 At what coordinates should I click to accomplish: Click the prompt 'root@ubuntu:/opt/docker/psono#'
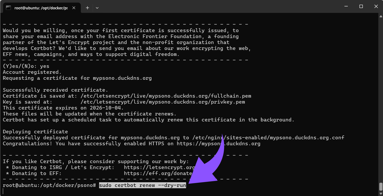pyautogui.click(x=49, y=185)
